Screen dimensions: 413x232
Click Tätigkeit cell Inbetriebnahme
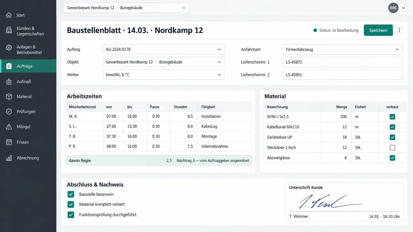(x=215, y=146)
